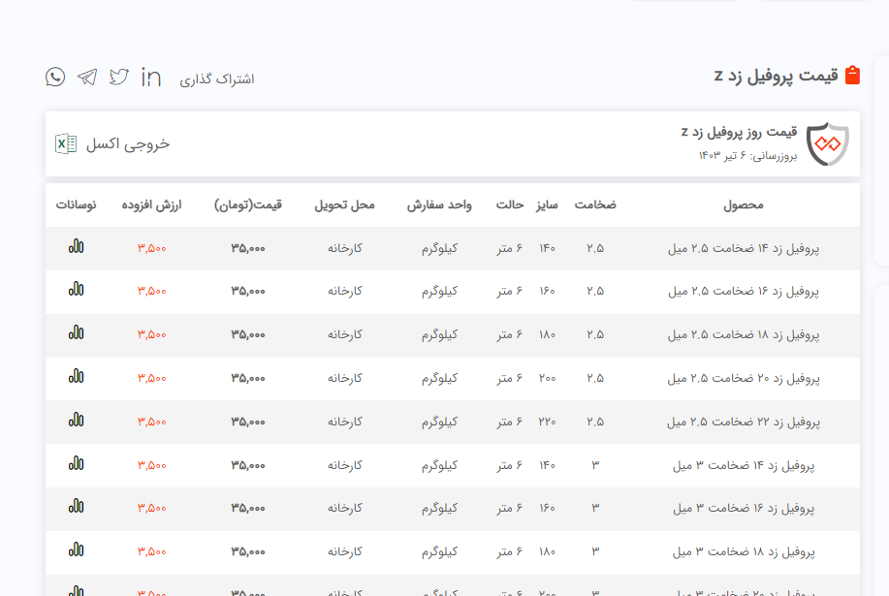Click خروجی اکسل export link
889x596 pixels.
pyautogui.click(x=127, y=143)
